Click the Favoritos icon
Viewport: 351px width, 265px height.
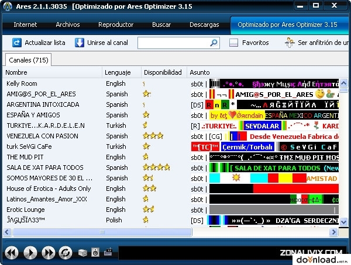(233, 43)
